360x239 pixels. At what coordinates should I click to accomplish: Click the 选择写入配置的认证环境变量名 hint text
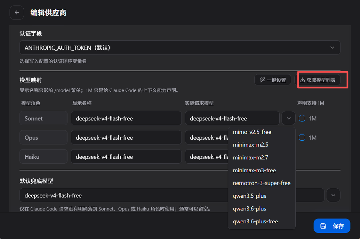click(x=53, y=61)
